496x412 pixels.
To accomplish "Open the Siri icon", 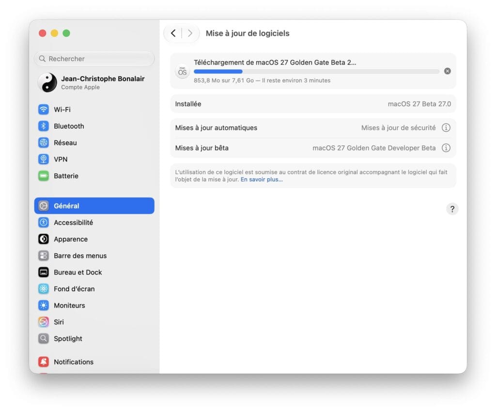I will [43, 322].
